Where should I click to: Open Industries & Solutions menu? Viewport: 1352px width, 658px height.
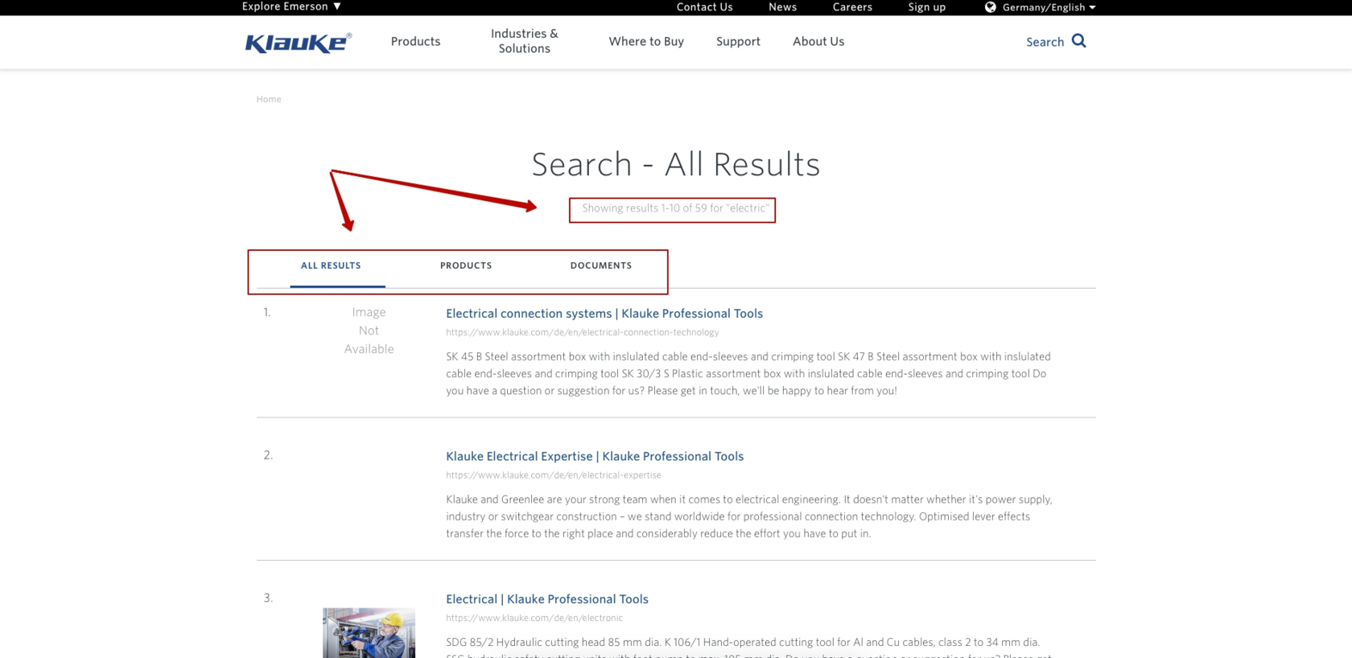click(x=524, y=41)
